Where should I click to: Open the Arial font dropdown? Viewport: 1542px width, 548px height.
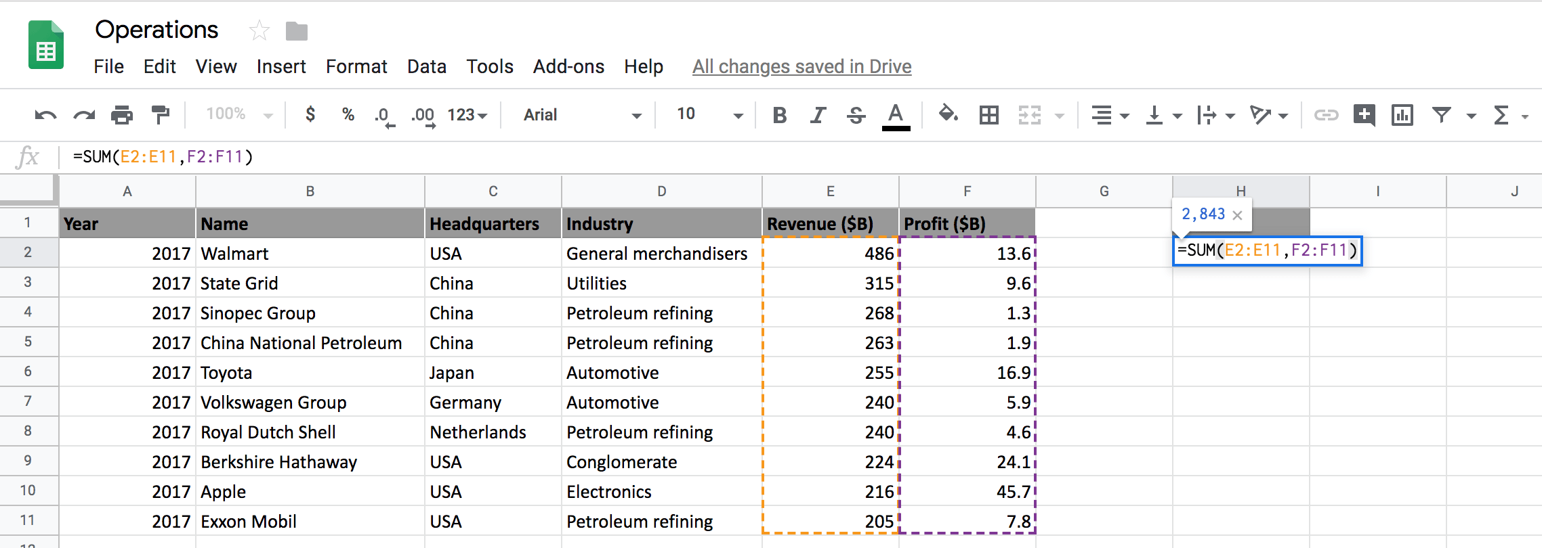[582, 115]
